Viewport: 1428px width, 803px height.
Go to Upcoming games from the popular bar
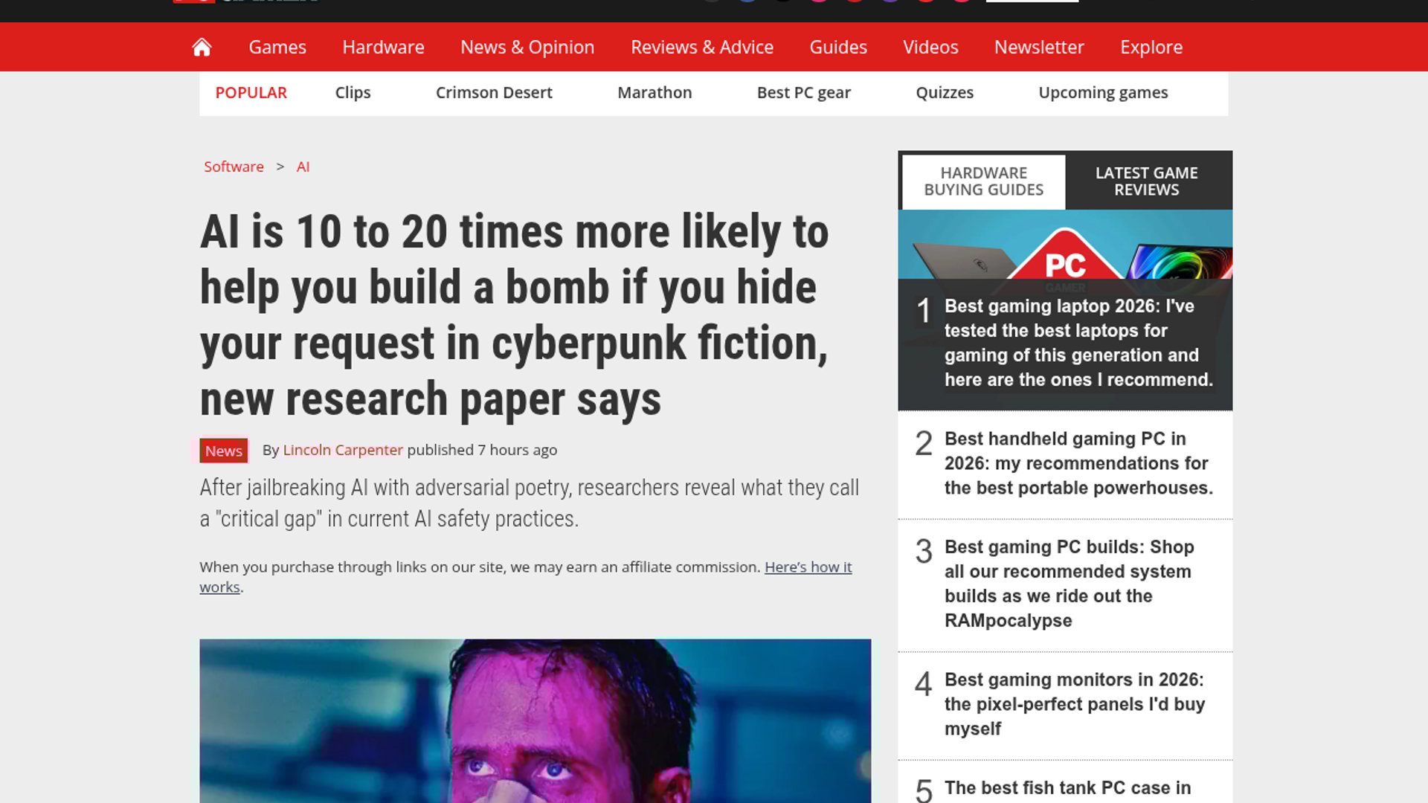pyautogui.click(x=1102, y=93)
